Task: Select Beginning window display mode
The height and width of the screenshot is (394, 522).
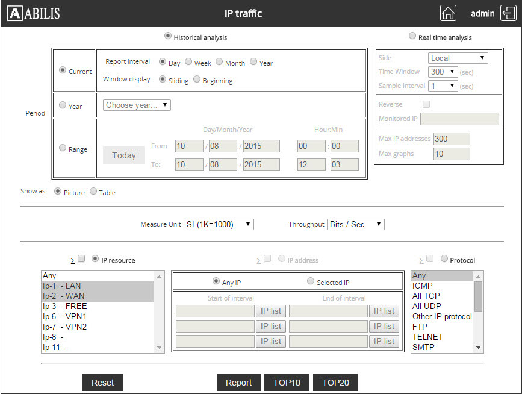Action: pyautogui.click(x=197, y=78)
